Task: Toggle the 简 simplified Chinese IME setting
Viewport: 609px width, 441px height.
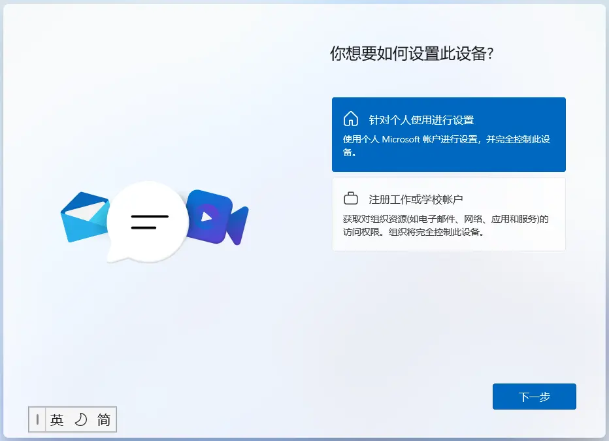Action: [x=104, y=419]
